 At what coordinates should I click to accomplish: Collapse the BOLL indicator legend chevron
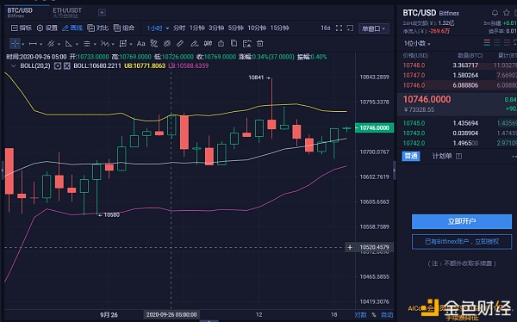pos(14,66)
